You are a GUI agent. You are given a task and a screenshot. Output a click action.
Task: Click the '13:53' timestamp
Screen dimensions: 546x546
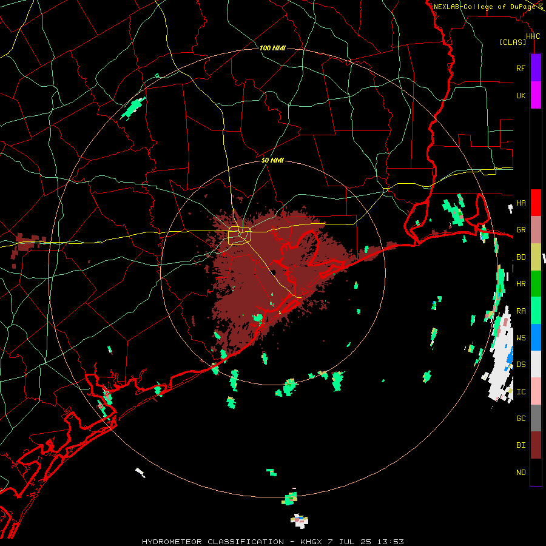pos(392,542)
